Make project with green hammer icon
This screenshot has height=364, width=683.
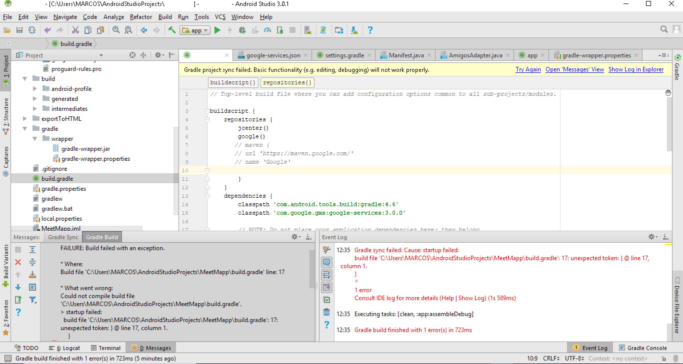[172, 30]
